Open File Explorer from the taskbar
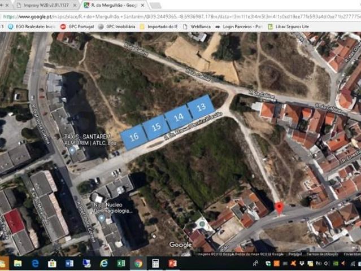The height and width of the screenshot is (271, 361). coord(18,263)
